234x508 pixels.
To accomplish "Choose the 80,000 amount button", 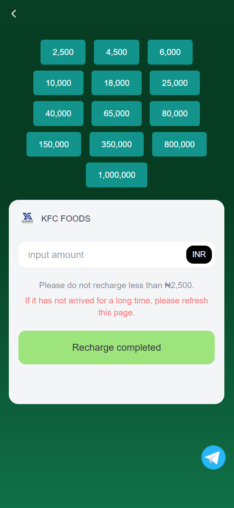I will coord(175,114).
